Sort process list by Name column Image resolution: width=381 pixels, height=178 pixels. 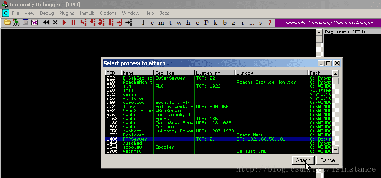(x=138, y=73)
